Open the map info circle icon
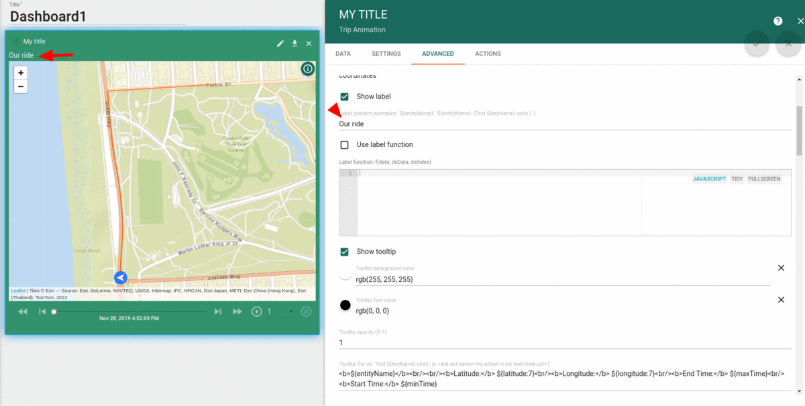Image resolution: width=805 pixels, height=406 pixels. [x=307, y=68]
